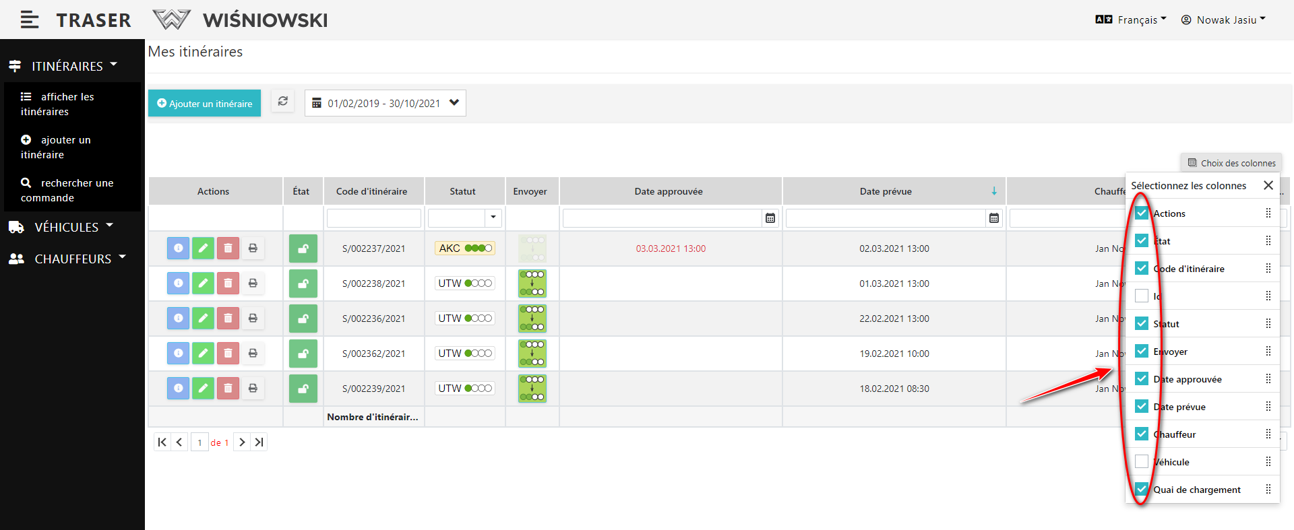Click the green edit pencil for S/002238/2021
This screenshot has height=530, width=1294.
(203, 284)
